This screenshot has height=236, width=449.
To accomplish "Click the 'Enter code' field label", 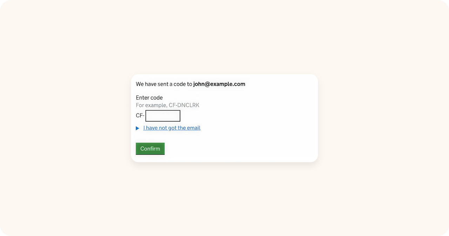I will pyautogui.click(x=149, y=98).
